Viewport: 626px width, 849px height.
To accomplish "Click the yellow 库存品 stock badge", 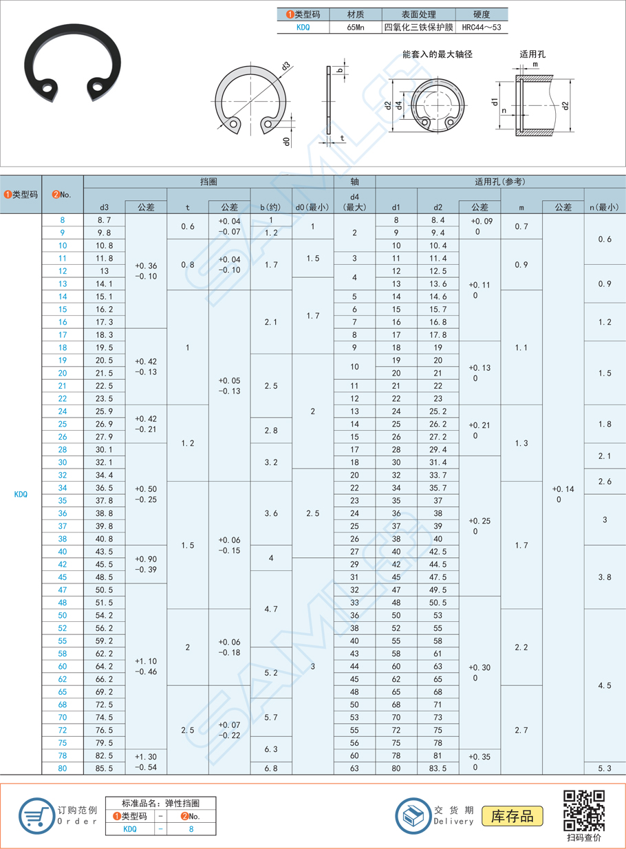I will pyautogui.click(x=512, y=816).
